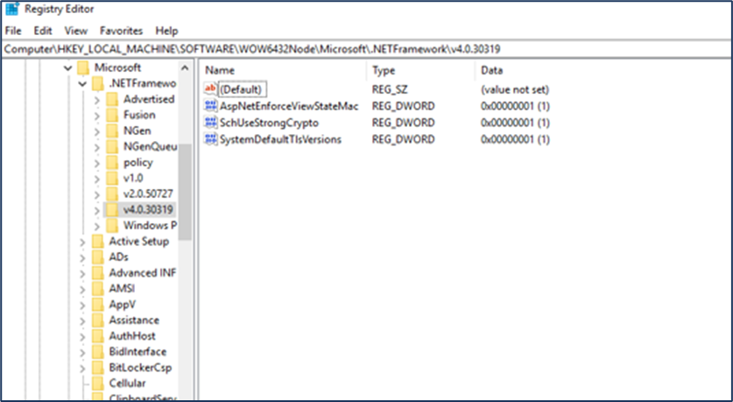Click the (Default) string value icon
Viewport: 733px width, 402px height.
(211, 89)
